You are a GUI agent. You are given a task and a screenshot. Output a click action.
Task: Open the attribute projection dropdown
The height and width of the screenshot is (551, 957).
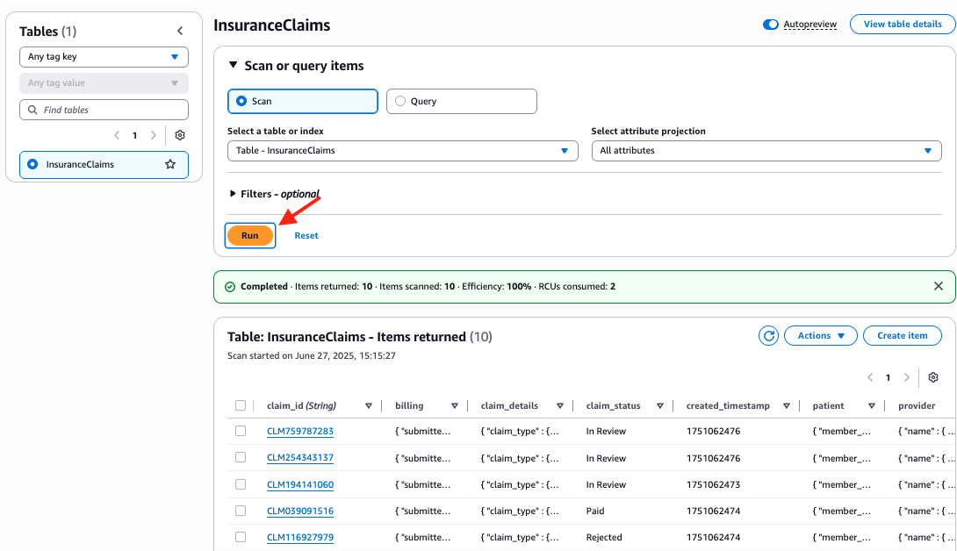766,151
